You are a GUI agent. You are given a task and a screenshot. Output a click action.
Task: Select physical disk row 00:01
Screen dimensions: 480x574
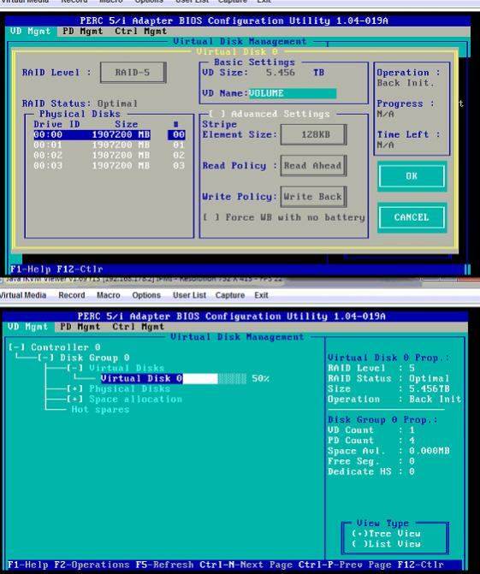pyautogui.click(x=110, y=145)
